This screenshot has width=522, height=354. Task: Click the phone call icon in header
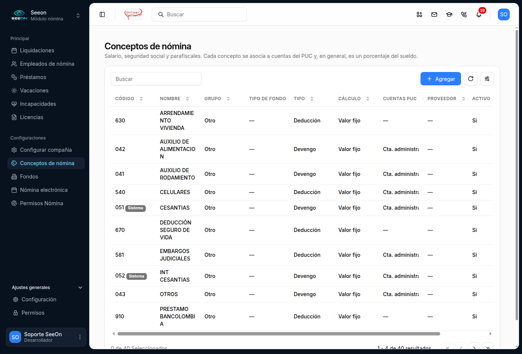(464, 14)
